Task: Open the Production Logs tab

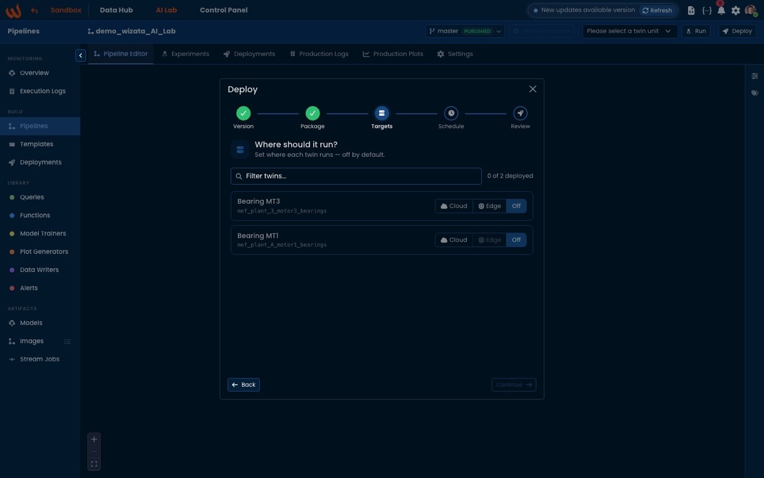Action: point(319,54)
